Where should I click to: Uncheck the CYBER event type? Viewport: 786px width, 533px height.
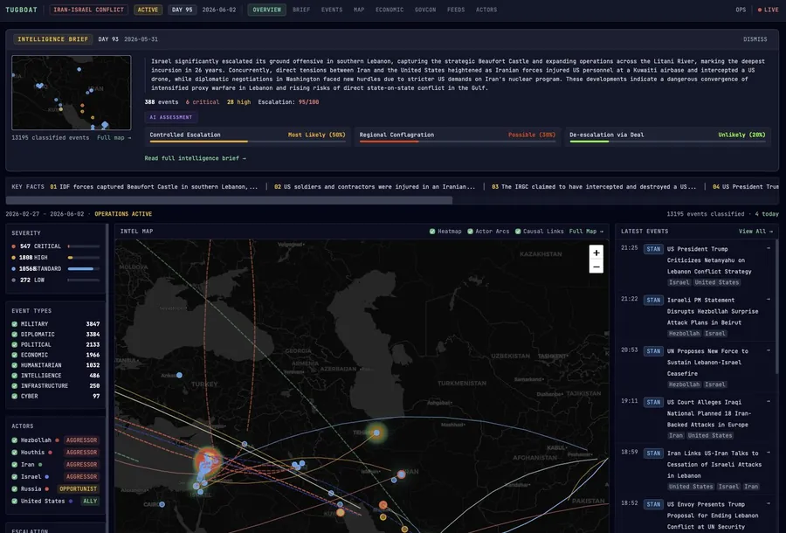(x=15, y=396)
